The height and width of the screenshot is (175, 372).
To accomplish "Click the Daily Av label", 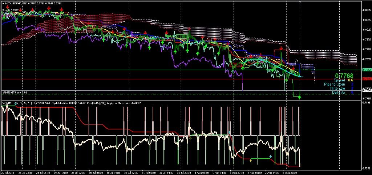I will tap(339, 93).
